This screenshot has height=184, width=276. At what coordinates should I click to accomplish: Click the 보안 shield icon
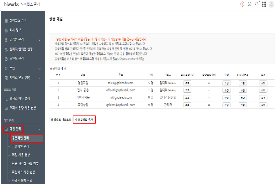[x=6, y=69]
